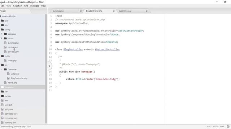231x129 pixels.
Task: Collapse the Controller folder chevron
Action: tap(2, 69)
